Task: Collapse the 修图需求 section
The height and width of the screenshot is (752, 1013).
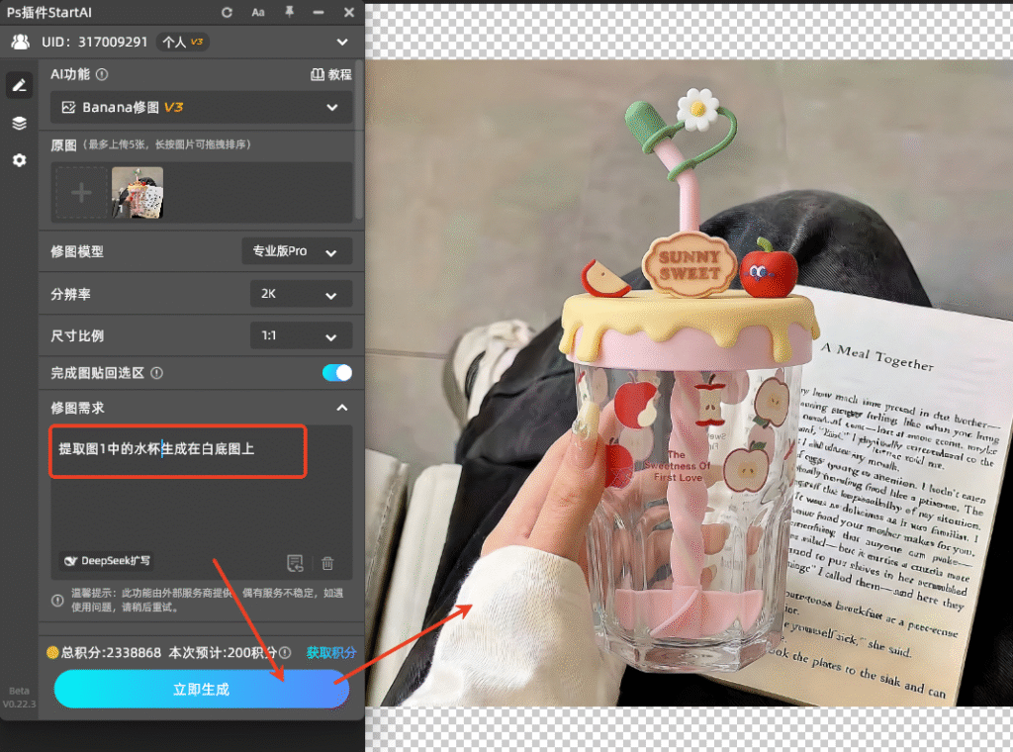Action: [341, 408]
